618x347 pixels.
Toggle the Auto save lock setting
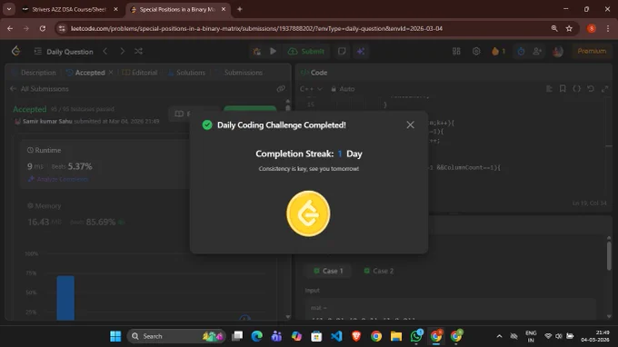click(343, 89)
